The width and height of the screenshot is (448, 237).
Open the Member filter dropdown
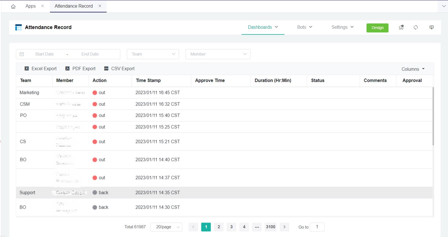(x=218, y=54)
